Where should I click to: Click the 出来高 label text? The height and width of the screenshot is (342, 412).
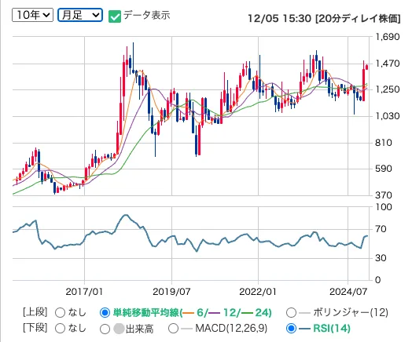pos(139,329)
